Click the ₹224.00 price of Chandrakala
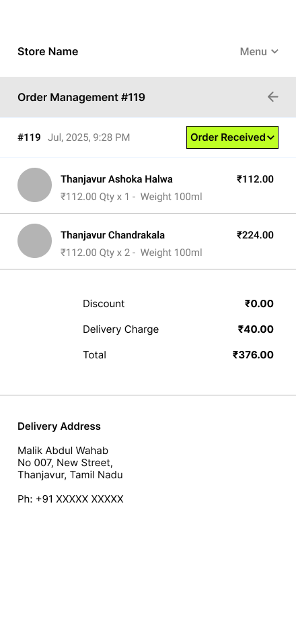 [255, 235]
